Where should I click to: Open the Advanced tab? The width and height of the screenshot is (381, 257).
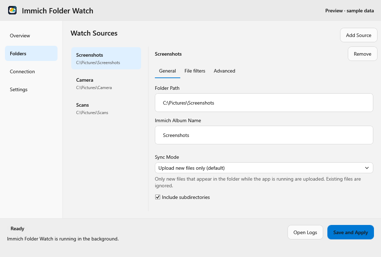click(x=224, y=71)
